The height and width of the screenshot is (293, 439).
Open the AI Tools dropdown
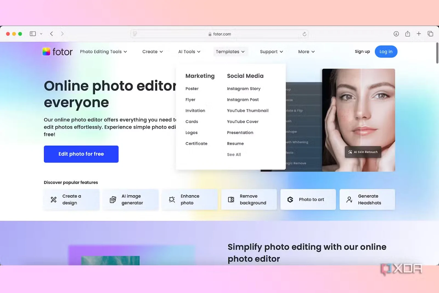pyautogui.click(x=189, y=51)
